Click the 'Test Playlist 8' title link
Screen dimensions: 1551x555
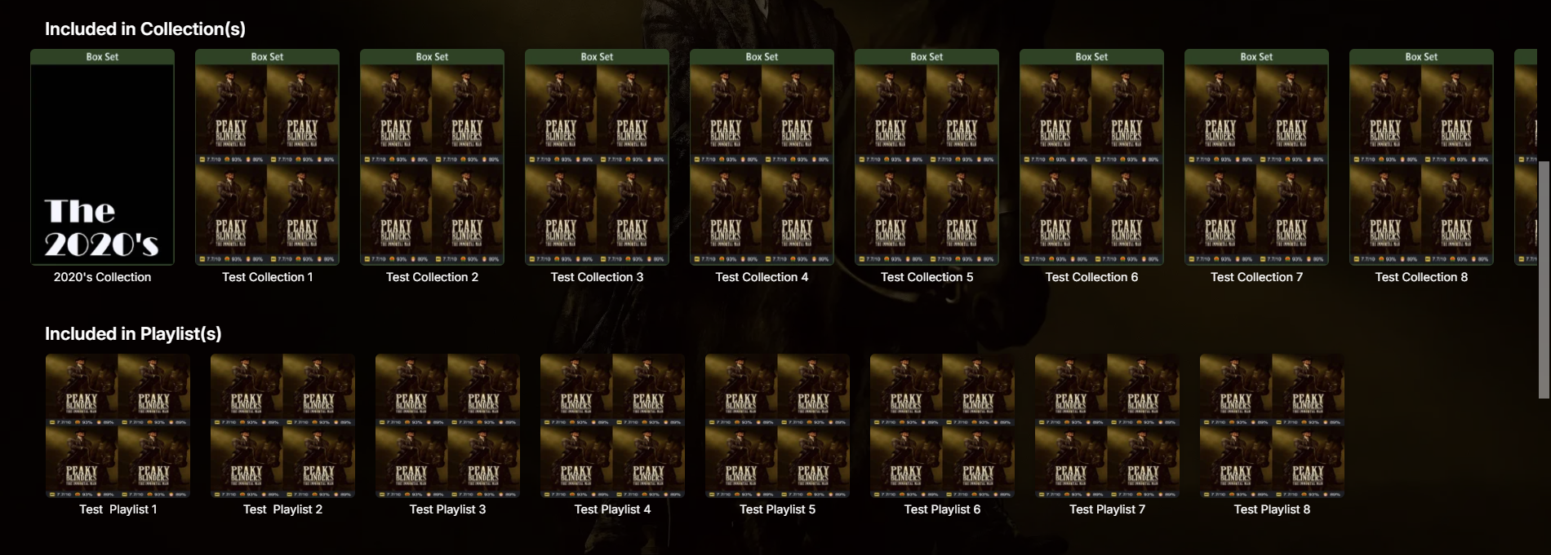point(1272,509)
